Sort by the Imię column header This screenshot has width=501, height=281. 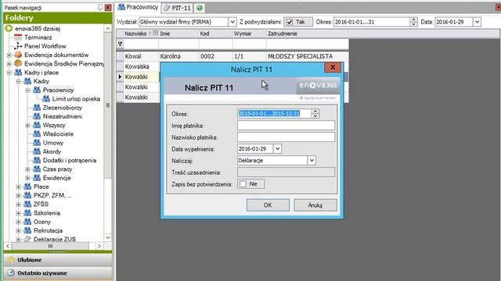[178, 34]
